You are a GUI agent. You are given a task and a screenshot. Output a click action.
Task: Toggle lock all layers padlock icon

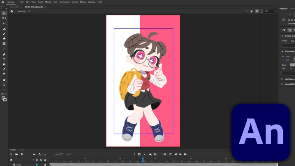point(45,160)
